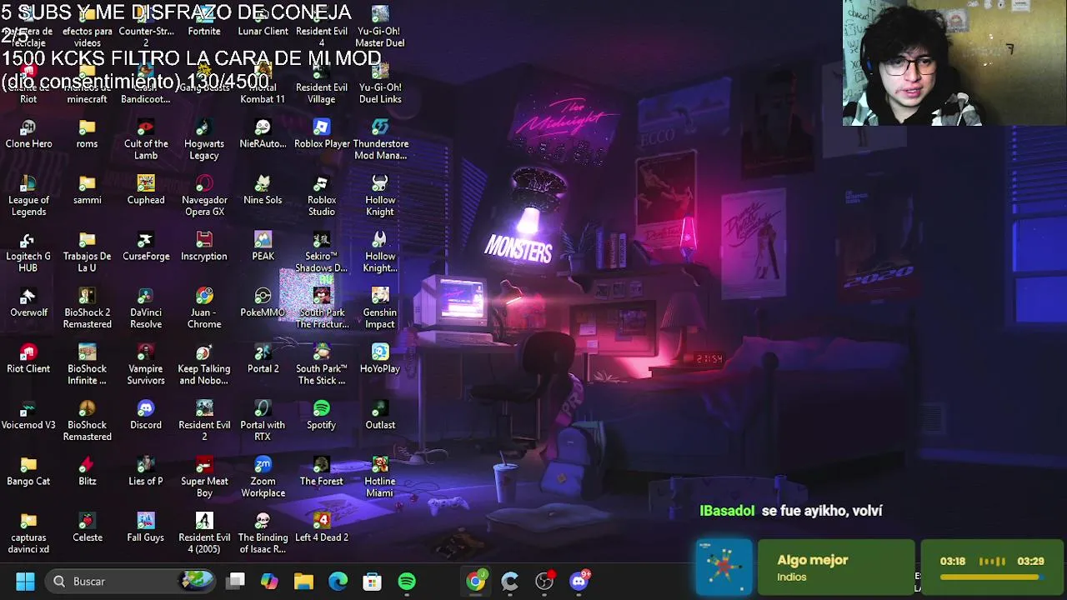The height and width of the screenshot is (600, 1067).
Task: Open Resident Evil 4 (2005) shortcut
Action: (x=204, y=533)
